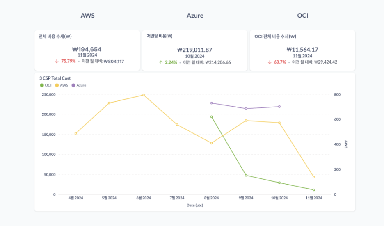Select the AWS data point at 5월 2024
Image resolution: width=384 pixels, height=226 pixels.
point(109,103)
